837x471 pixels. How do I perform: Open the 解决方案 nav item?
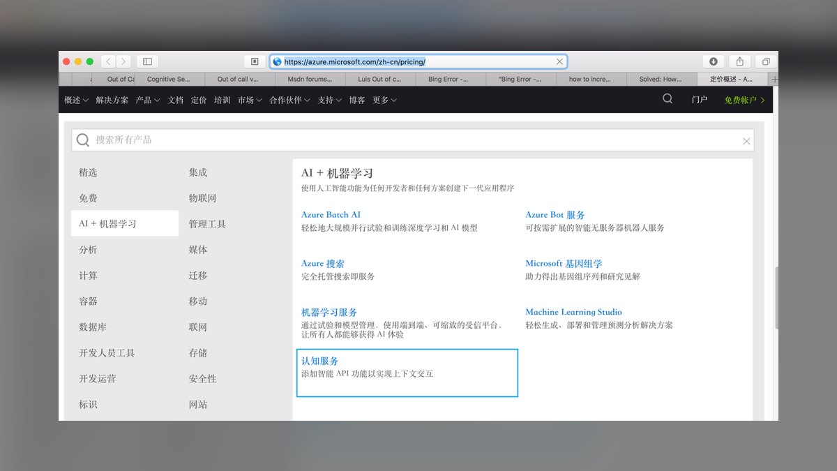112,100
